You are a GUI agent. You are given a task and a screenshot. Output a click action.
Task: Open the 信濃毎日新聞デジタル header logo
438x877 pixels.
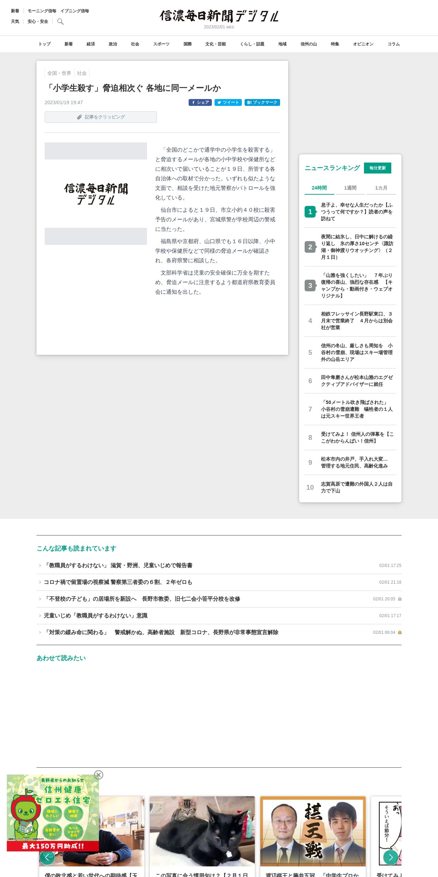(x=219, y=16)
